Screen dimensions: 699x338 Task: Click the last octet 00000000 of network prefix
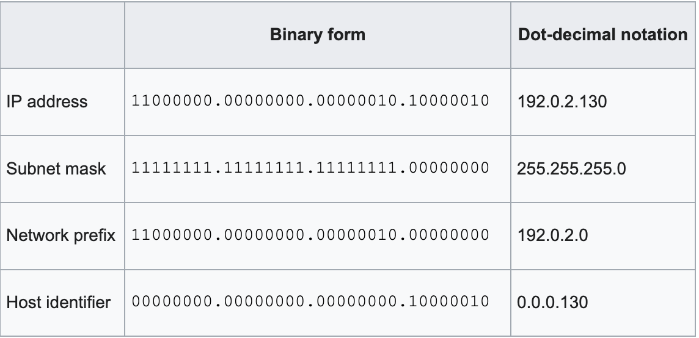pos(449,235)
